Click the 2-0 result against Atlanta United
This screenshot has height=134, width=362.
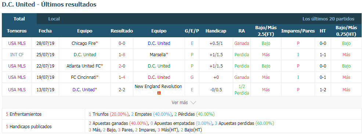(122, 66)
